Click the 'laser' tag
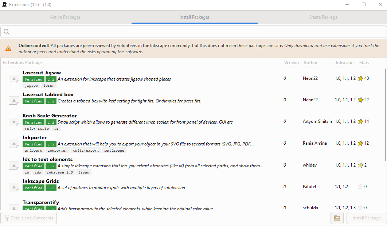 pos(48,85)
